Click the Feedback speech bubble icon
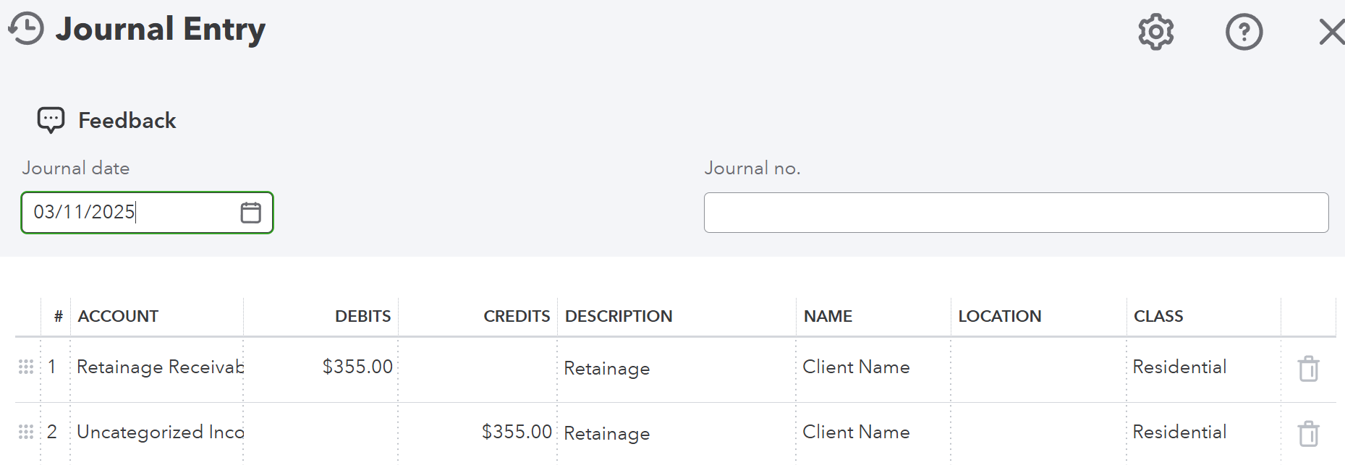The image size is (1345, 465). click(x=51, y=120)
